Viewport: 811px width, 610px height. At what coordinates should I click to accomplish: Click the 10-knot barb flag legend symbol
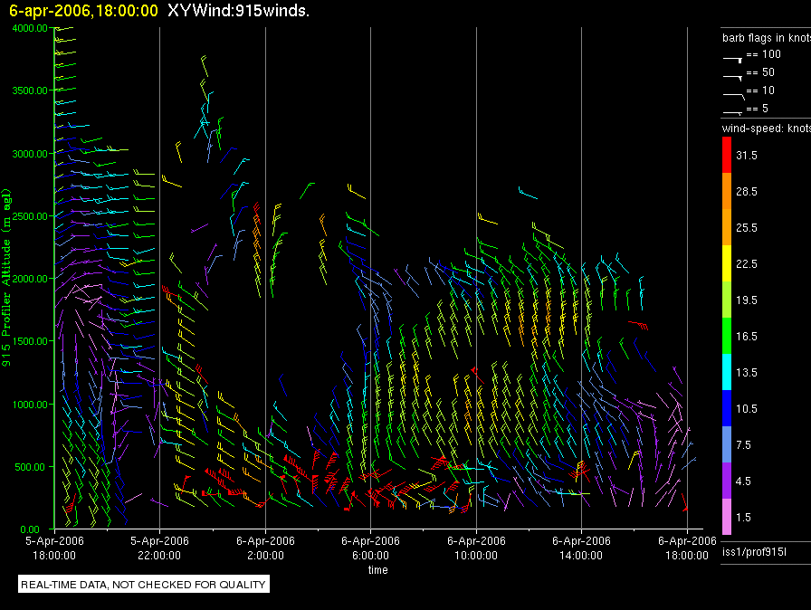pos(733,93)
